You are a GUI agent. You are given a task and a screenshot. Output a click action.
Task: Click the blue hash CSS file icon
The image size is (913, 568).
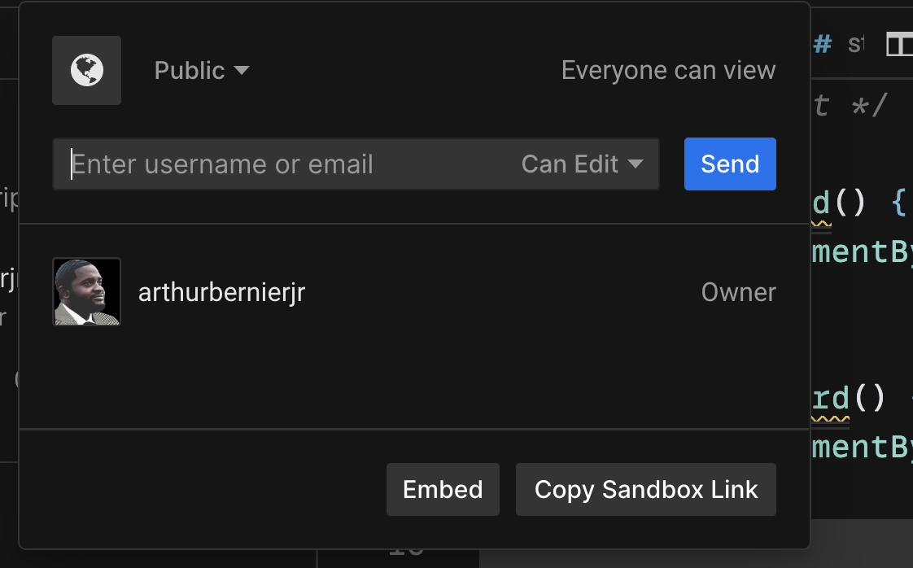pyautogui.click(x=823, y=44)
